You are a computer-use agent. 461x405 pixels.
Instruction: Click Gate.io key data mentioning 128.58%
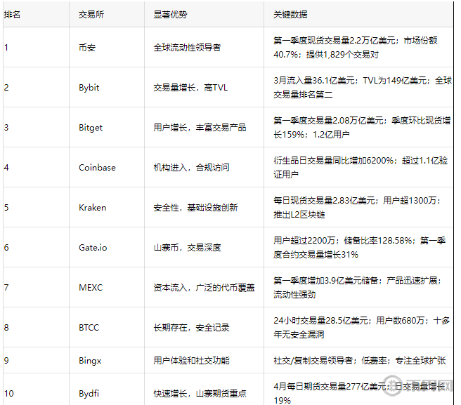click(360, 247)
